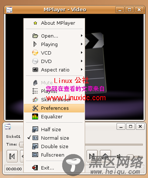Viewport: 148px width, 178px height.
Task: Expand the Playing submenu arrow
Action: click(82, 44)
